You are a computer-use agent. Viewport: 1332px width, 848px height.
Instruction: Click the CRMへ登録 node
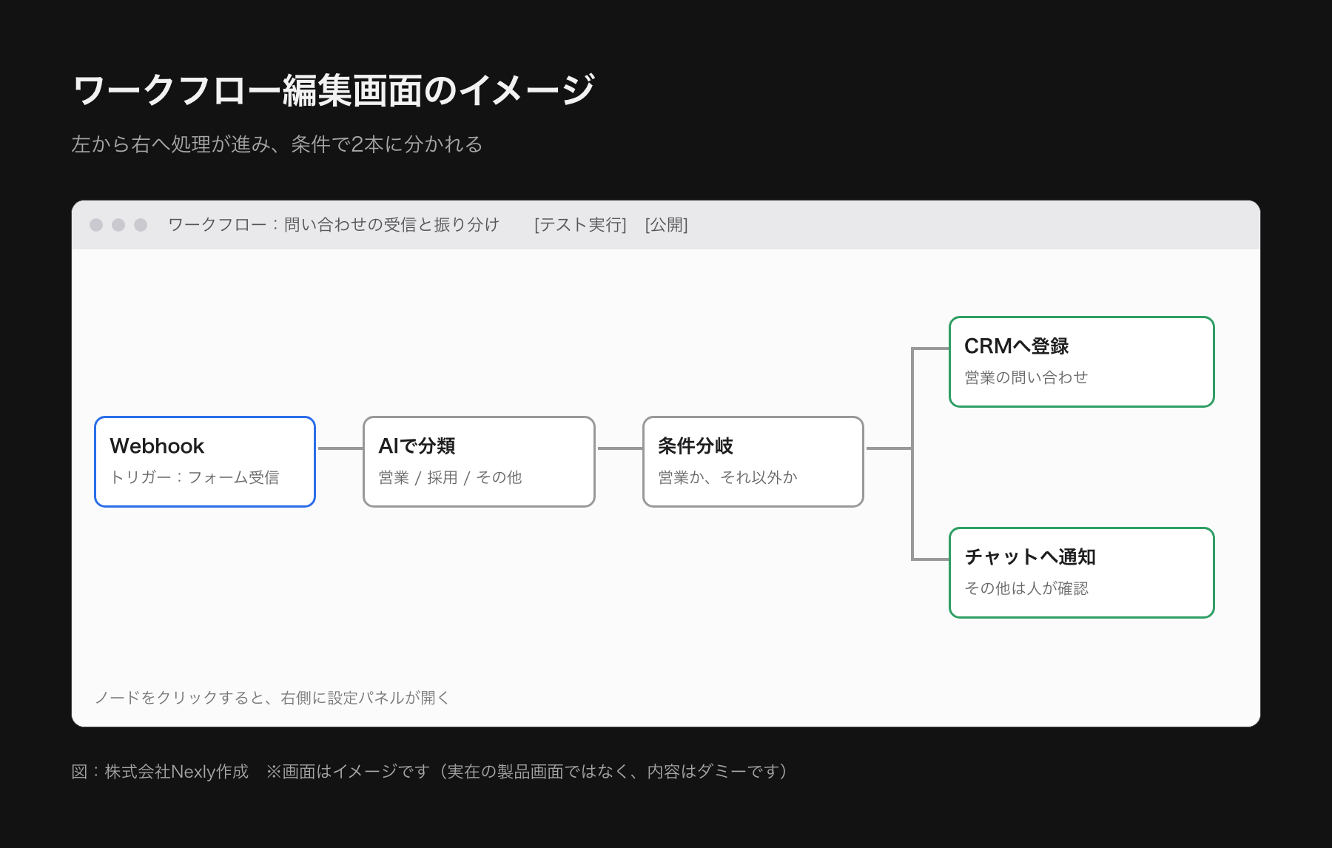[1082, 362]
